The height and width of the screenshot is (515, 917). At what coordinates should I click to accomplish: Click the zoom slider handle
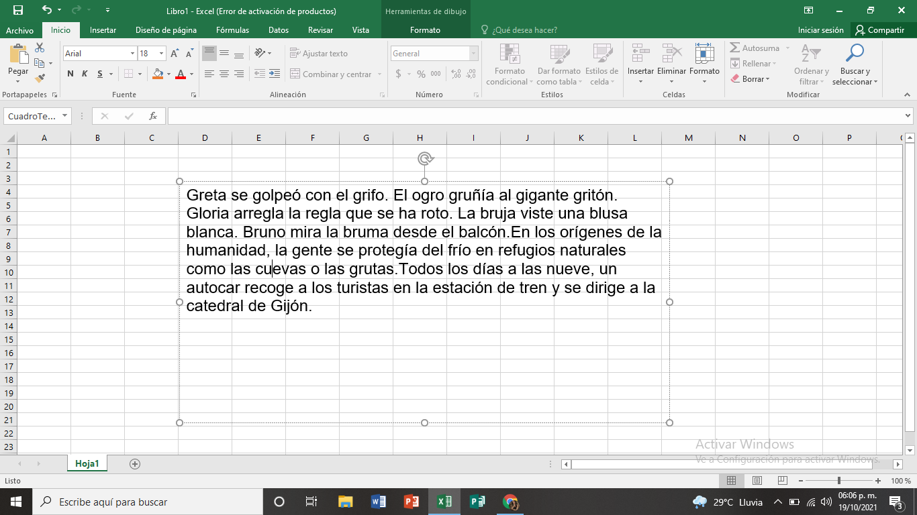click(839, 481)
